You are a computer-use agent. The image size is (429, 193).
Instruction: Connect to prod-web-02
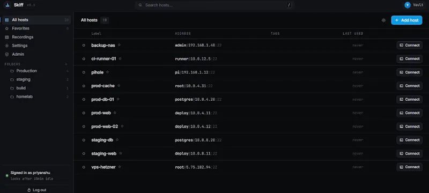click(x=410, y=127)
